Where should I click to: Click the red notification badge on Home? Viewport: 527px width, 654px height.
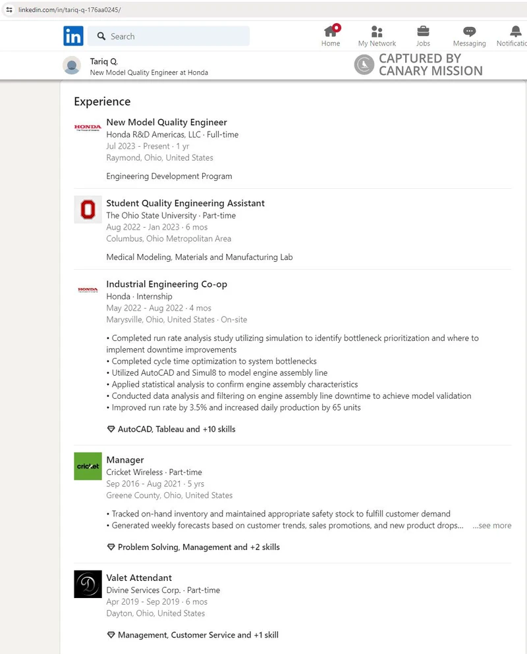(x=336, y=28)
